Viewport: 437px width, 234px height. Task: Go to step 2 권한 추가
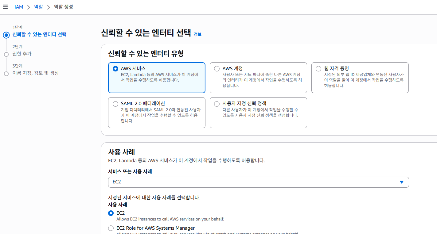pos(22,54)
